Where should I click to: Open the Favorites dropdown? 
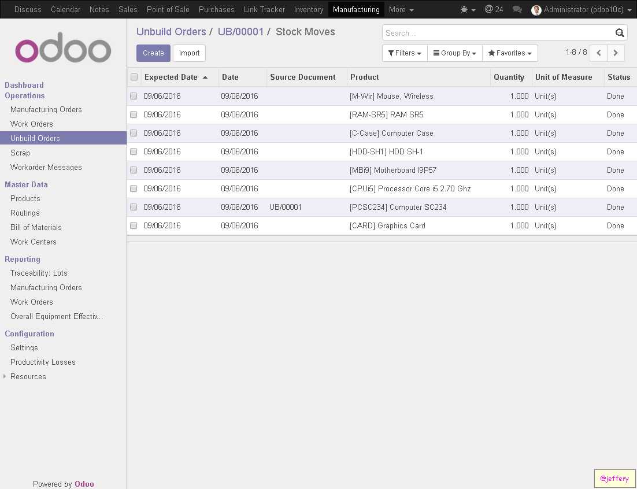510,53
